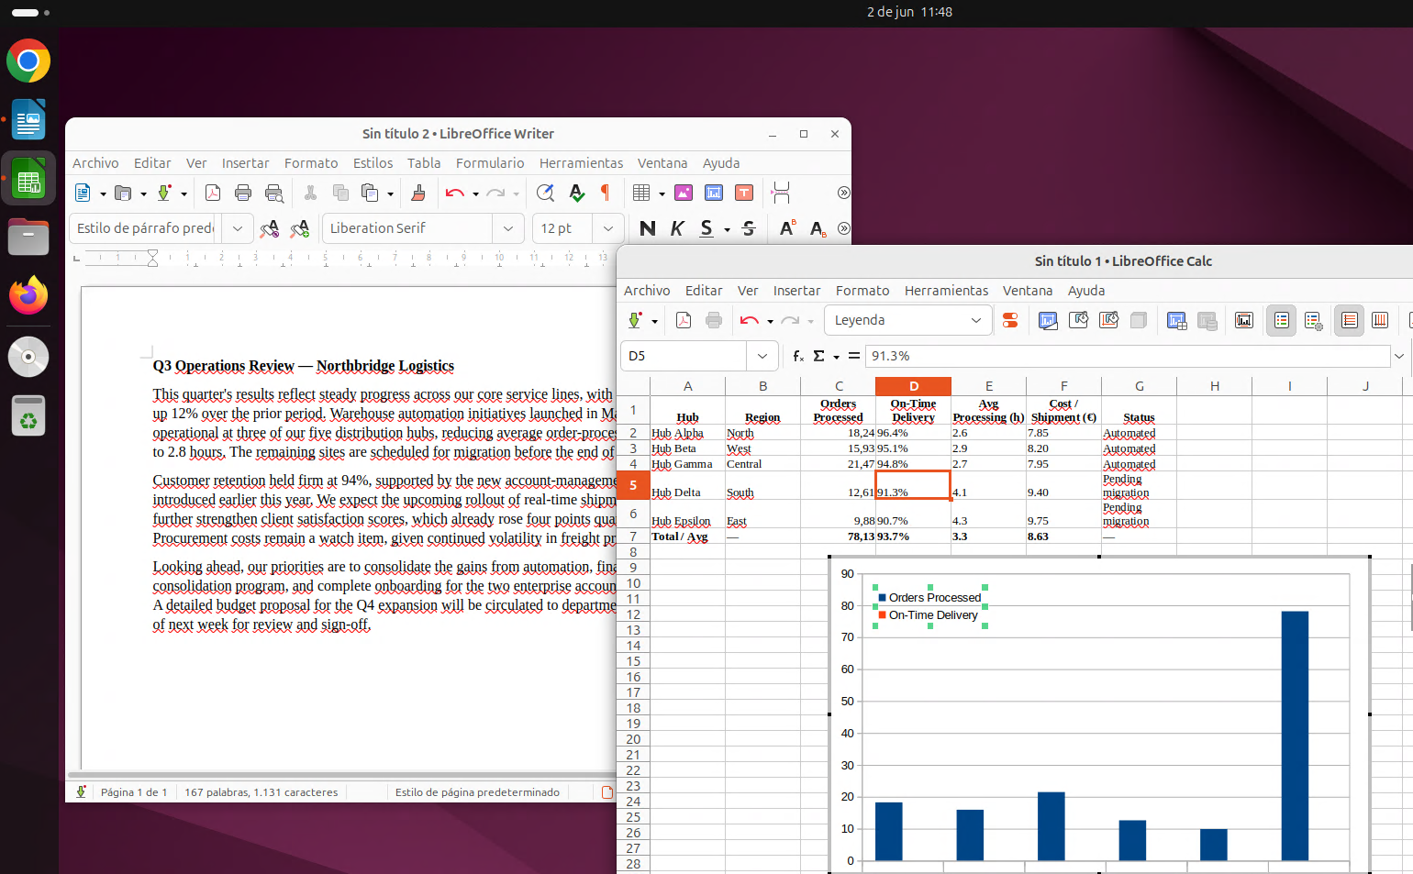Expand the Liberation Serif font dropdown

point(508,228)
